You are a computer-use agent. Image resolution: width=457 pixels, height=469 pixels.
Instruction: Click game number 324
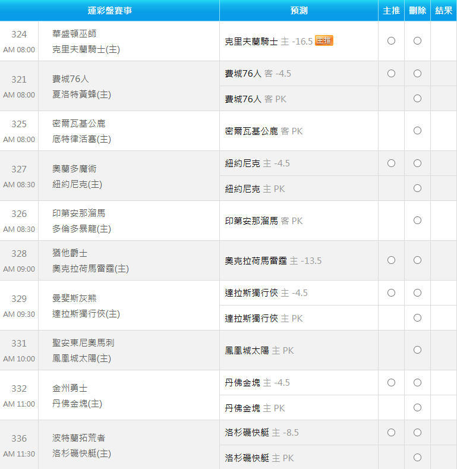click(x=19, y=34)
